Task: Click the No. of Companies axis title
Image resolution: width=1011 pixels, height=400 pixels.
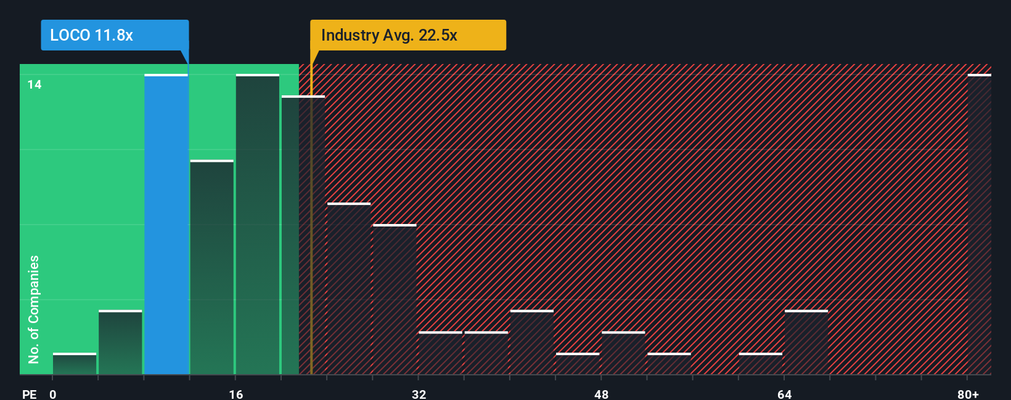Action: (34, 309)
